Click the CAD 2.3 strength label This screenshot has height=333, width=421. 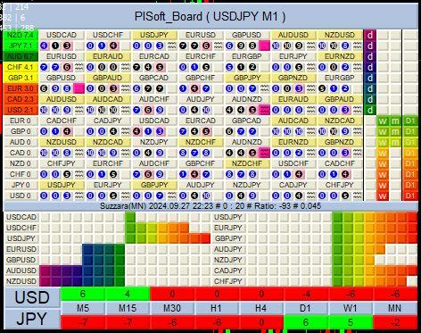[x=21, y=99]
